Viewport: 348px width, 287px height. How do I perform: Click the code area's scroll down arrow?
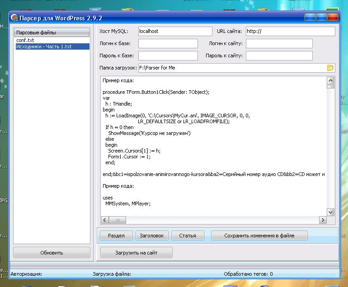[x=330, y=212]
